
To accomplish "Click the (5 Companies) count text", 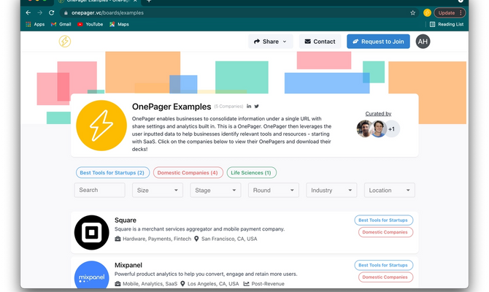I will pos(228,107).
